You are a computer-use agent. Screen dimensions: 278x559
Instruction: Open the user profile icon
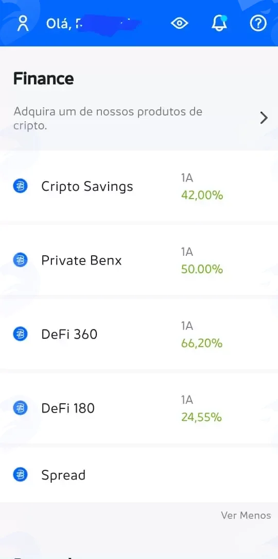23,24
